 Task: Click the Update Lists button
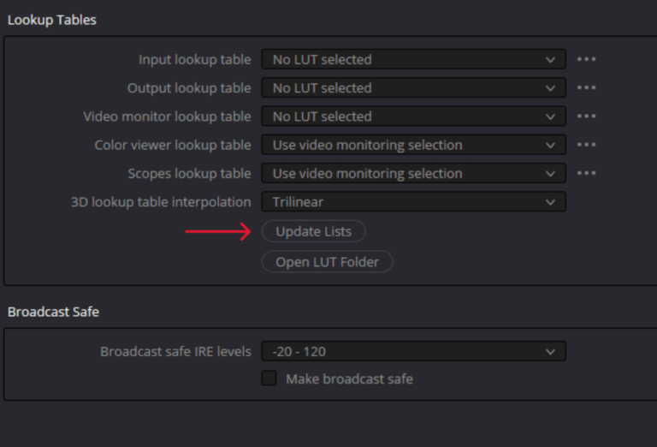(x=313, y=231)
